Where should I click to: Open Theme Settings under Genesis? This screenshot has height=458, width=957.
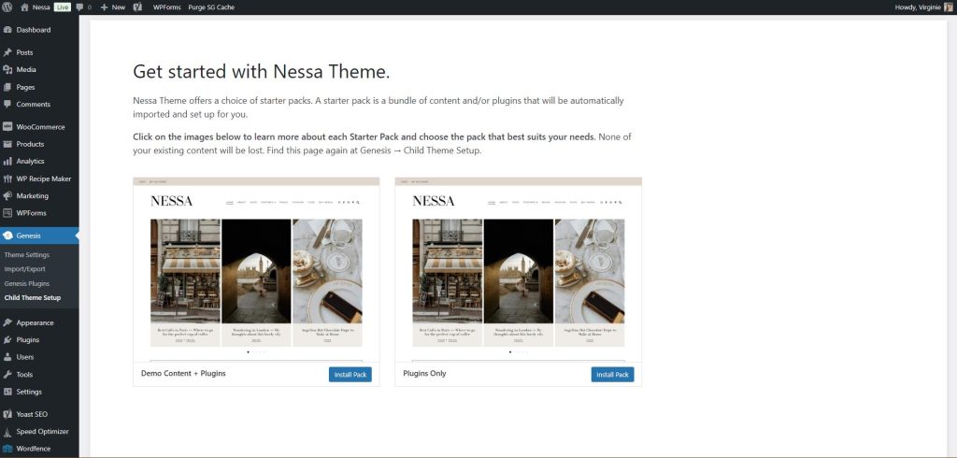coord(27,254)
